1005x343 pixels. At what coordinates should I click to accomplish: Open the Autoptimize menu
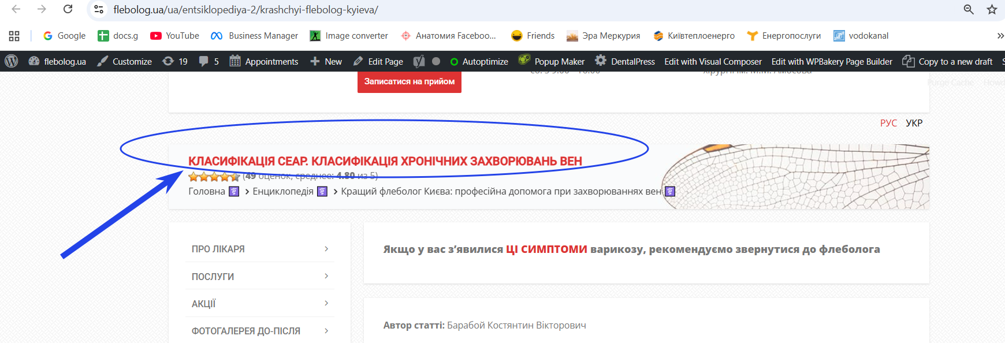479,61
